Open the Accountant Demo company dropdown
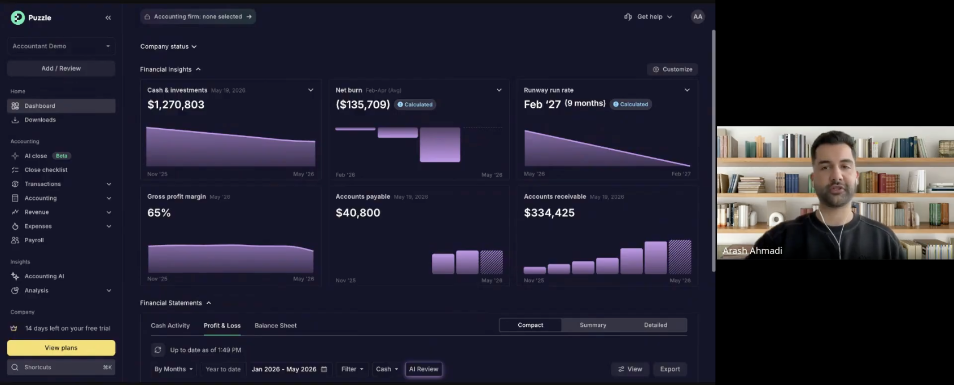954x385 pixels. [61, 46]
